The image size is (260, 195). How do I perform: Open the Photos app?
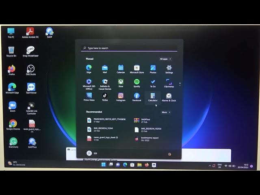[153, 69]
